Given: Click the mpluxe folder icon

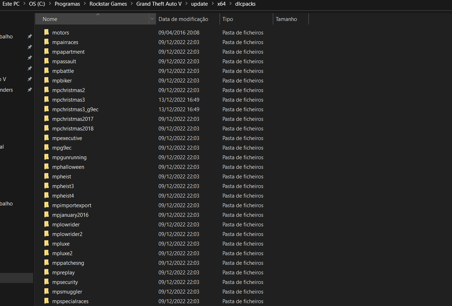Looking at the screenshot, I should 46,243.
